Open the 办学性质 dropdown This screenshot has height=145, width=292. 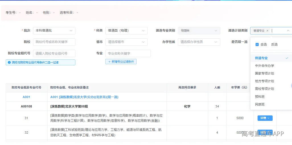click(x=199, y=42)
